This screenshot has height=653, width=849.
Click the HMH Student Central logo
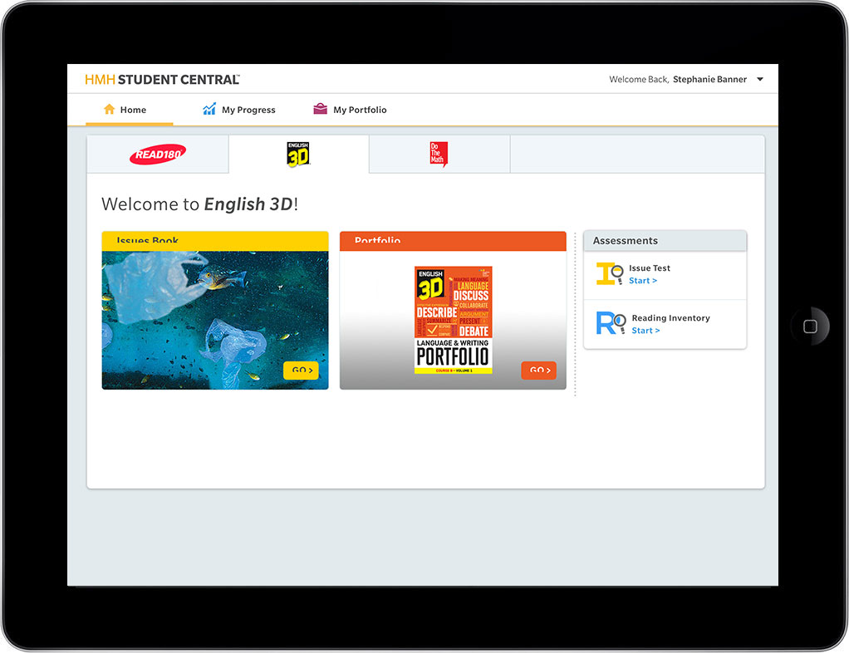tap(162, 80)
